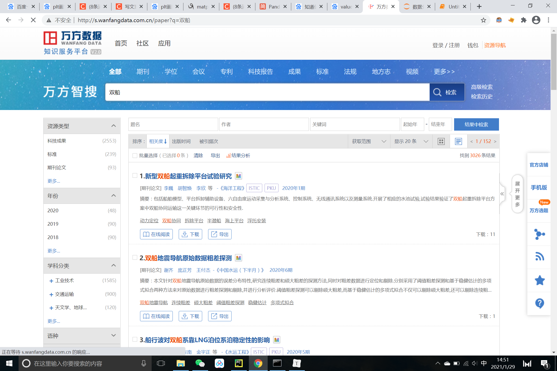Click 在线阅读 for result 1
This screenshot has height=371, width=557.
(x=156, y=234)
